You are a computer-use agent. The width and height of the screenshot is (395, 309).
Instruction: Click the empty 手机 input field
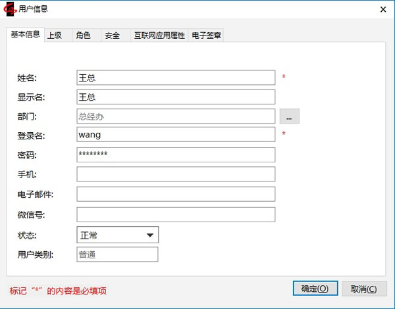tap(176, 174)
